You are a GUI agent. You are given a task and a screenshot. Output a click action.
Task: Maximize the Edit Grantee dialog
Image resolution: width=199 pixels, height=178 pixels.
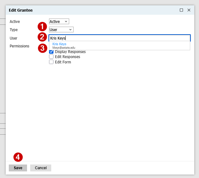pos(181,10)
